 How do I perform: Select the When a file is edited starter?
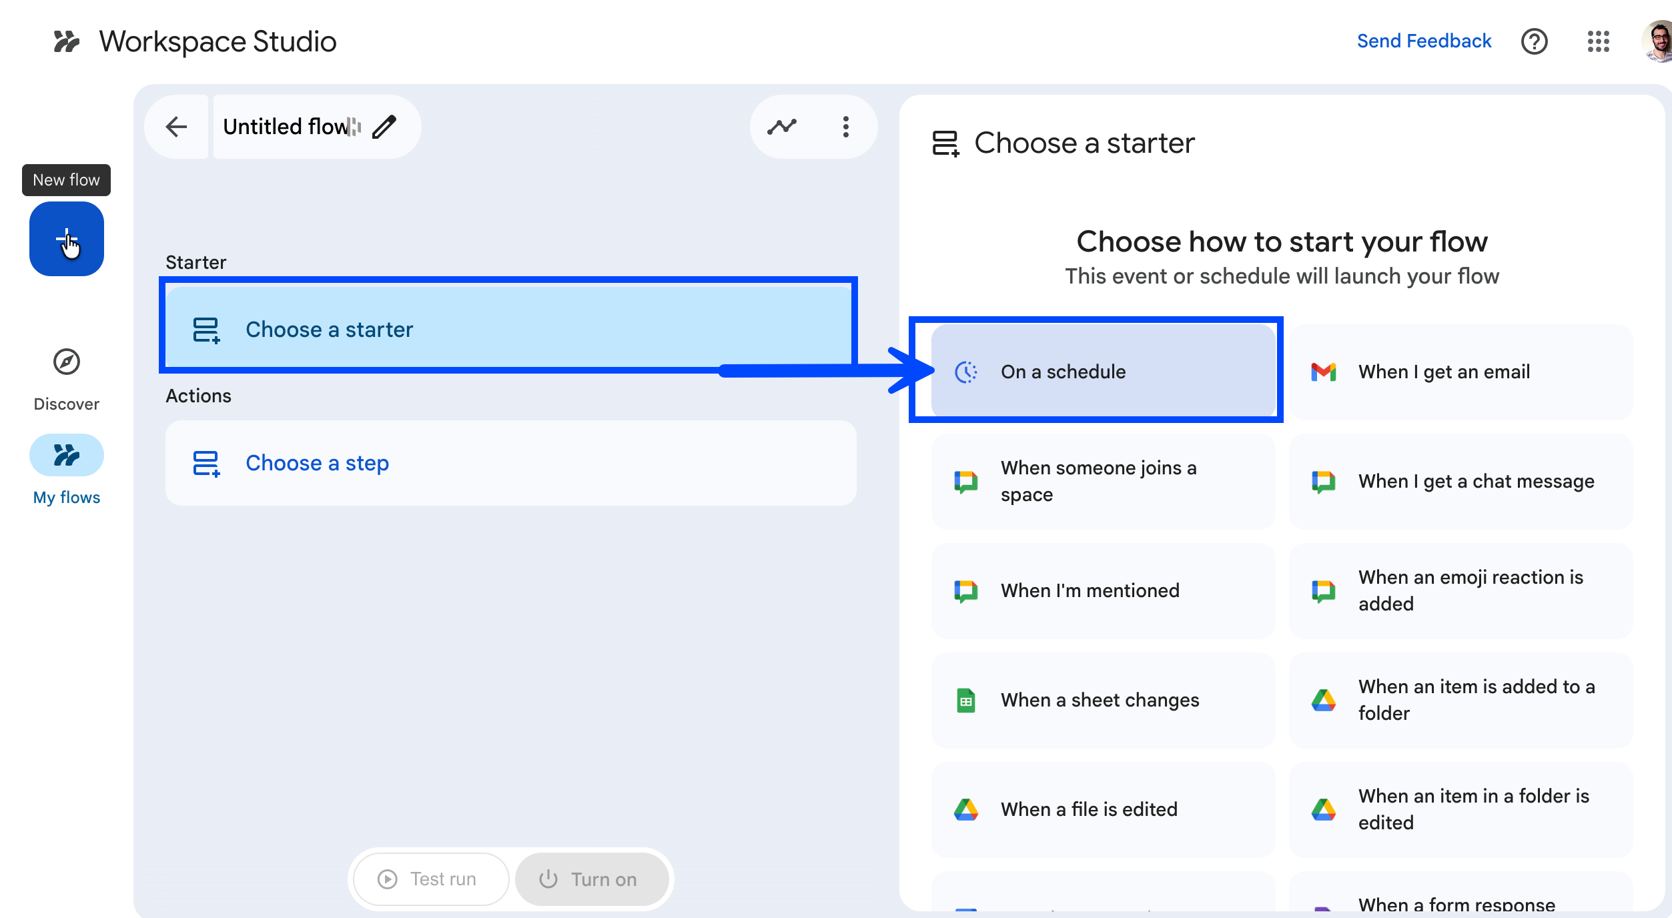coord(1102,809)
